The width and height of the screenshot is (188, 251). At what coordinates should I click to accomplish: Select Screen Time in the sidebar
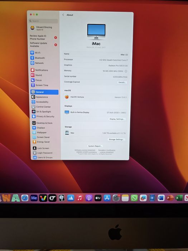[39, 85]
